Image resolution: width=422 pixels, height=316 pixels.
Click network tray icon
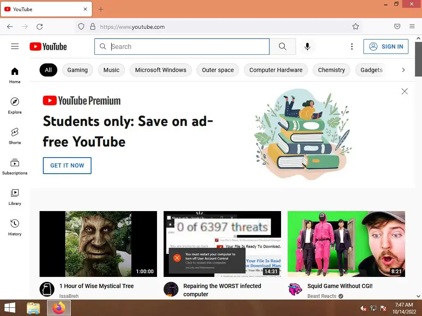click(x=373, y=308)
